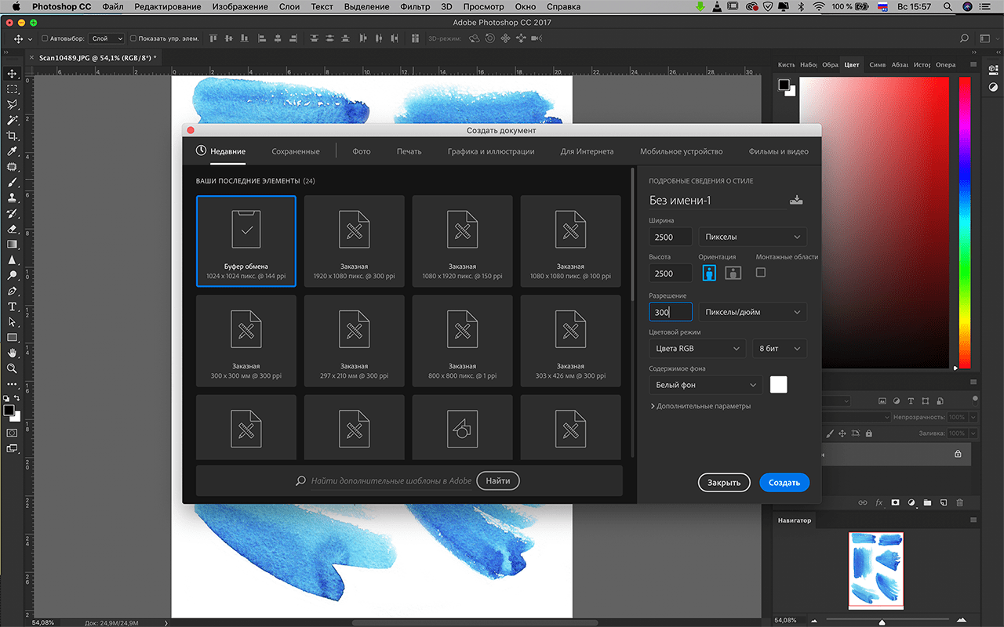
Task: Open the Пикселы width units dropdown
Action: coord(752,237)
